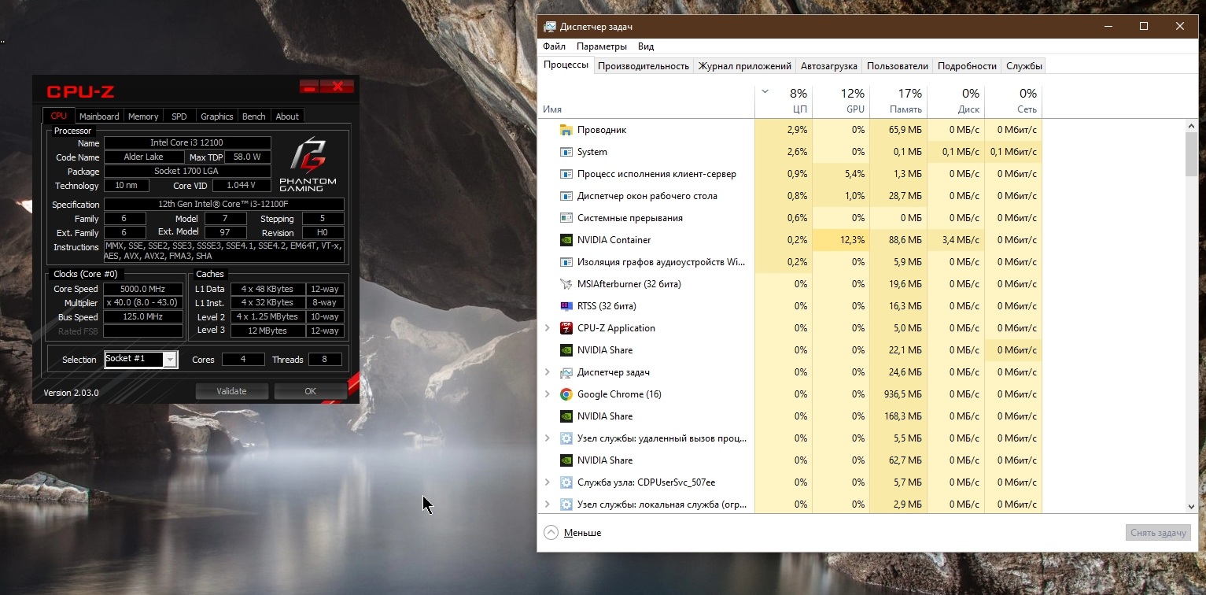Switch to the Службы tab

click(1025, 66)
